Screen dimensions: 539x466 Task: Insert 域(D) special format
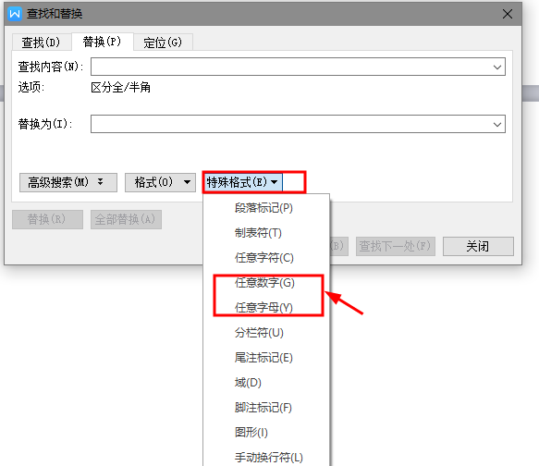248,383
